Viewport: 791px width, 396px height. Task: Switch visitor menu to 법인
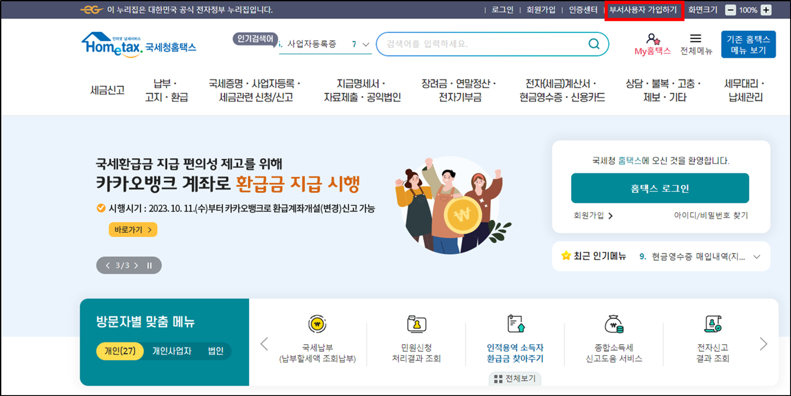pos(216,351)
